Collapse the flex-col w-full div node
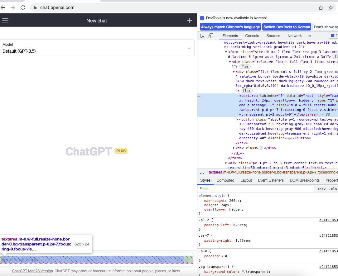The width and height of the screenshot is (338, 276). pyautogui.click(x=234, y=72)
